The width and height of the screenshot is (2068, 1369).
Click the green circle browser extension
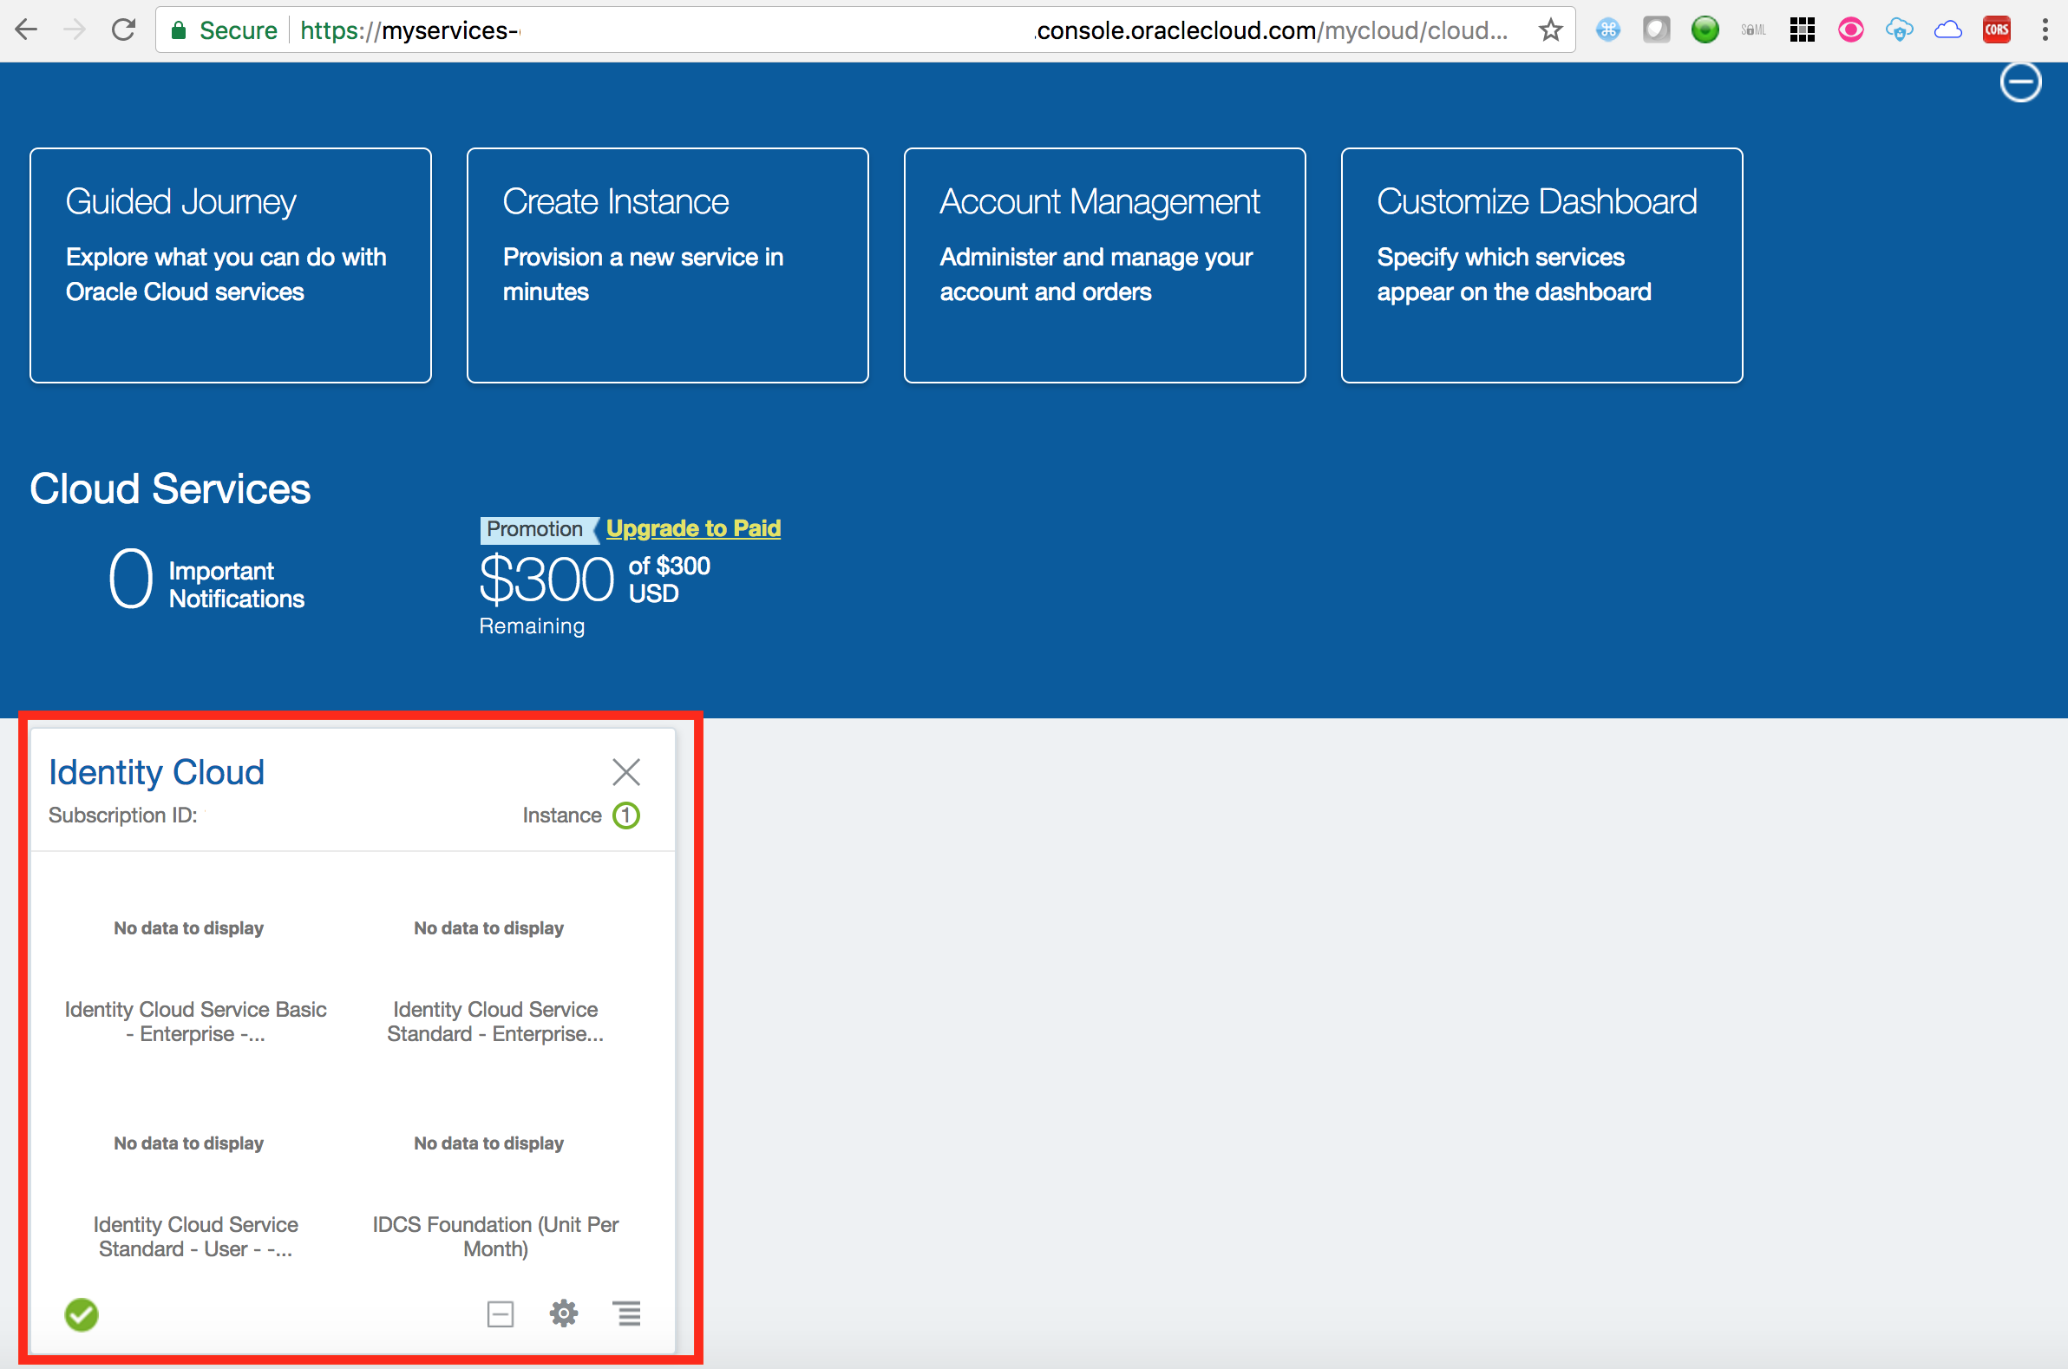point(1705,30)
